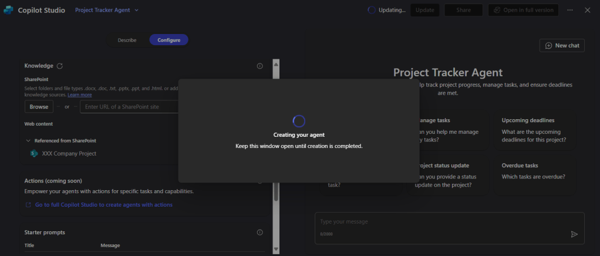The image size is (600, 256).
Task: Open Knowledge info tooltip icon
Action: click(259, 66)
